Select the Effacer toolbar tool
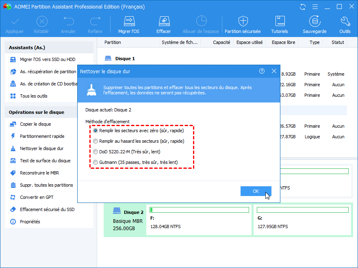 click(x=164, y=25)
